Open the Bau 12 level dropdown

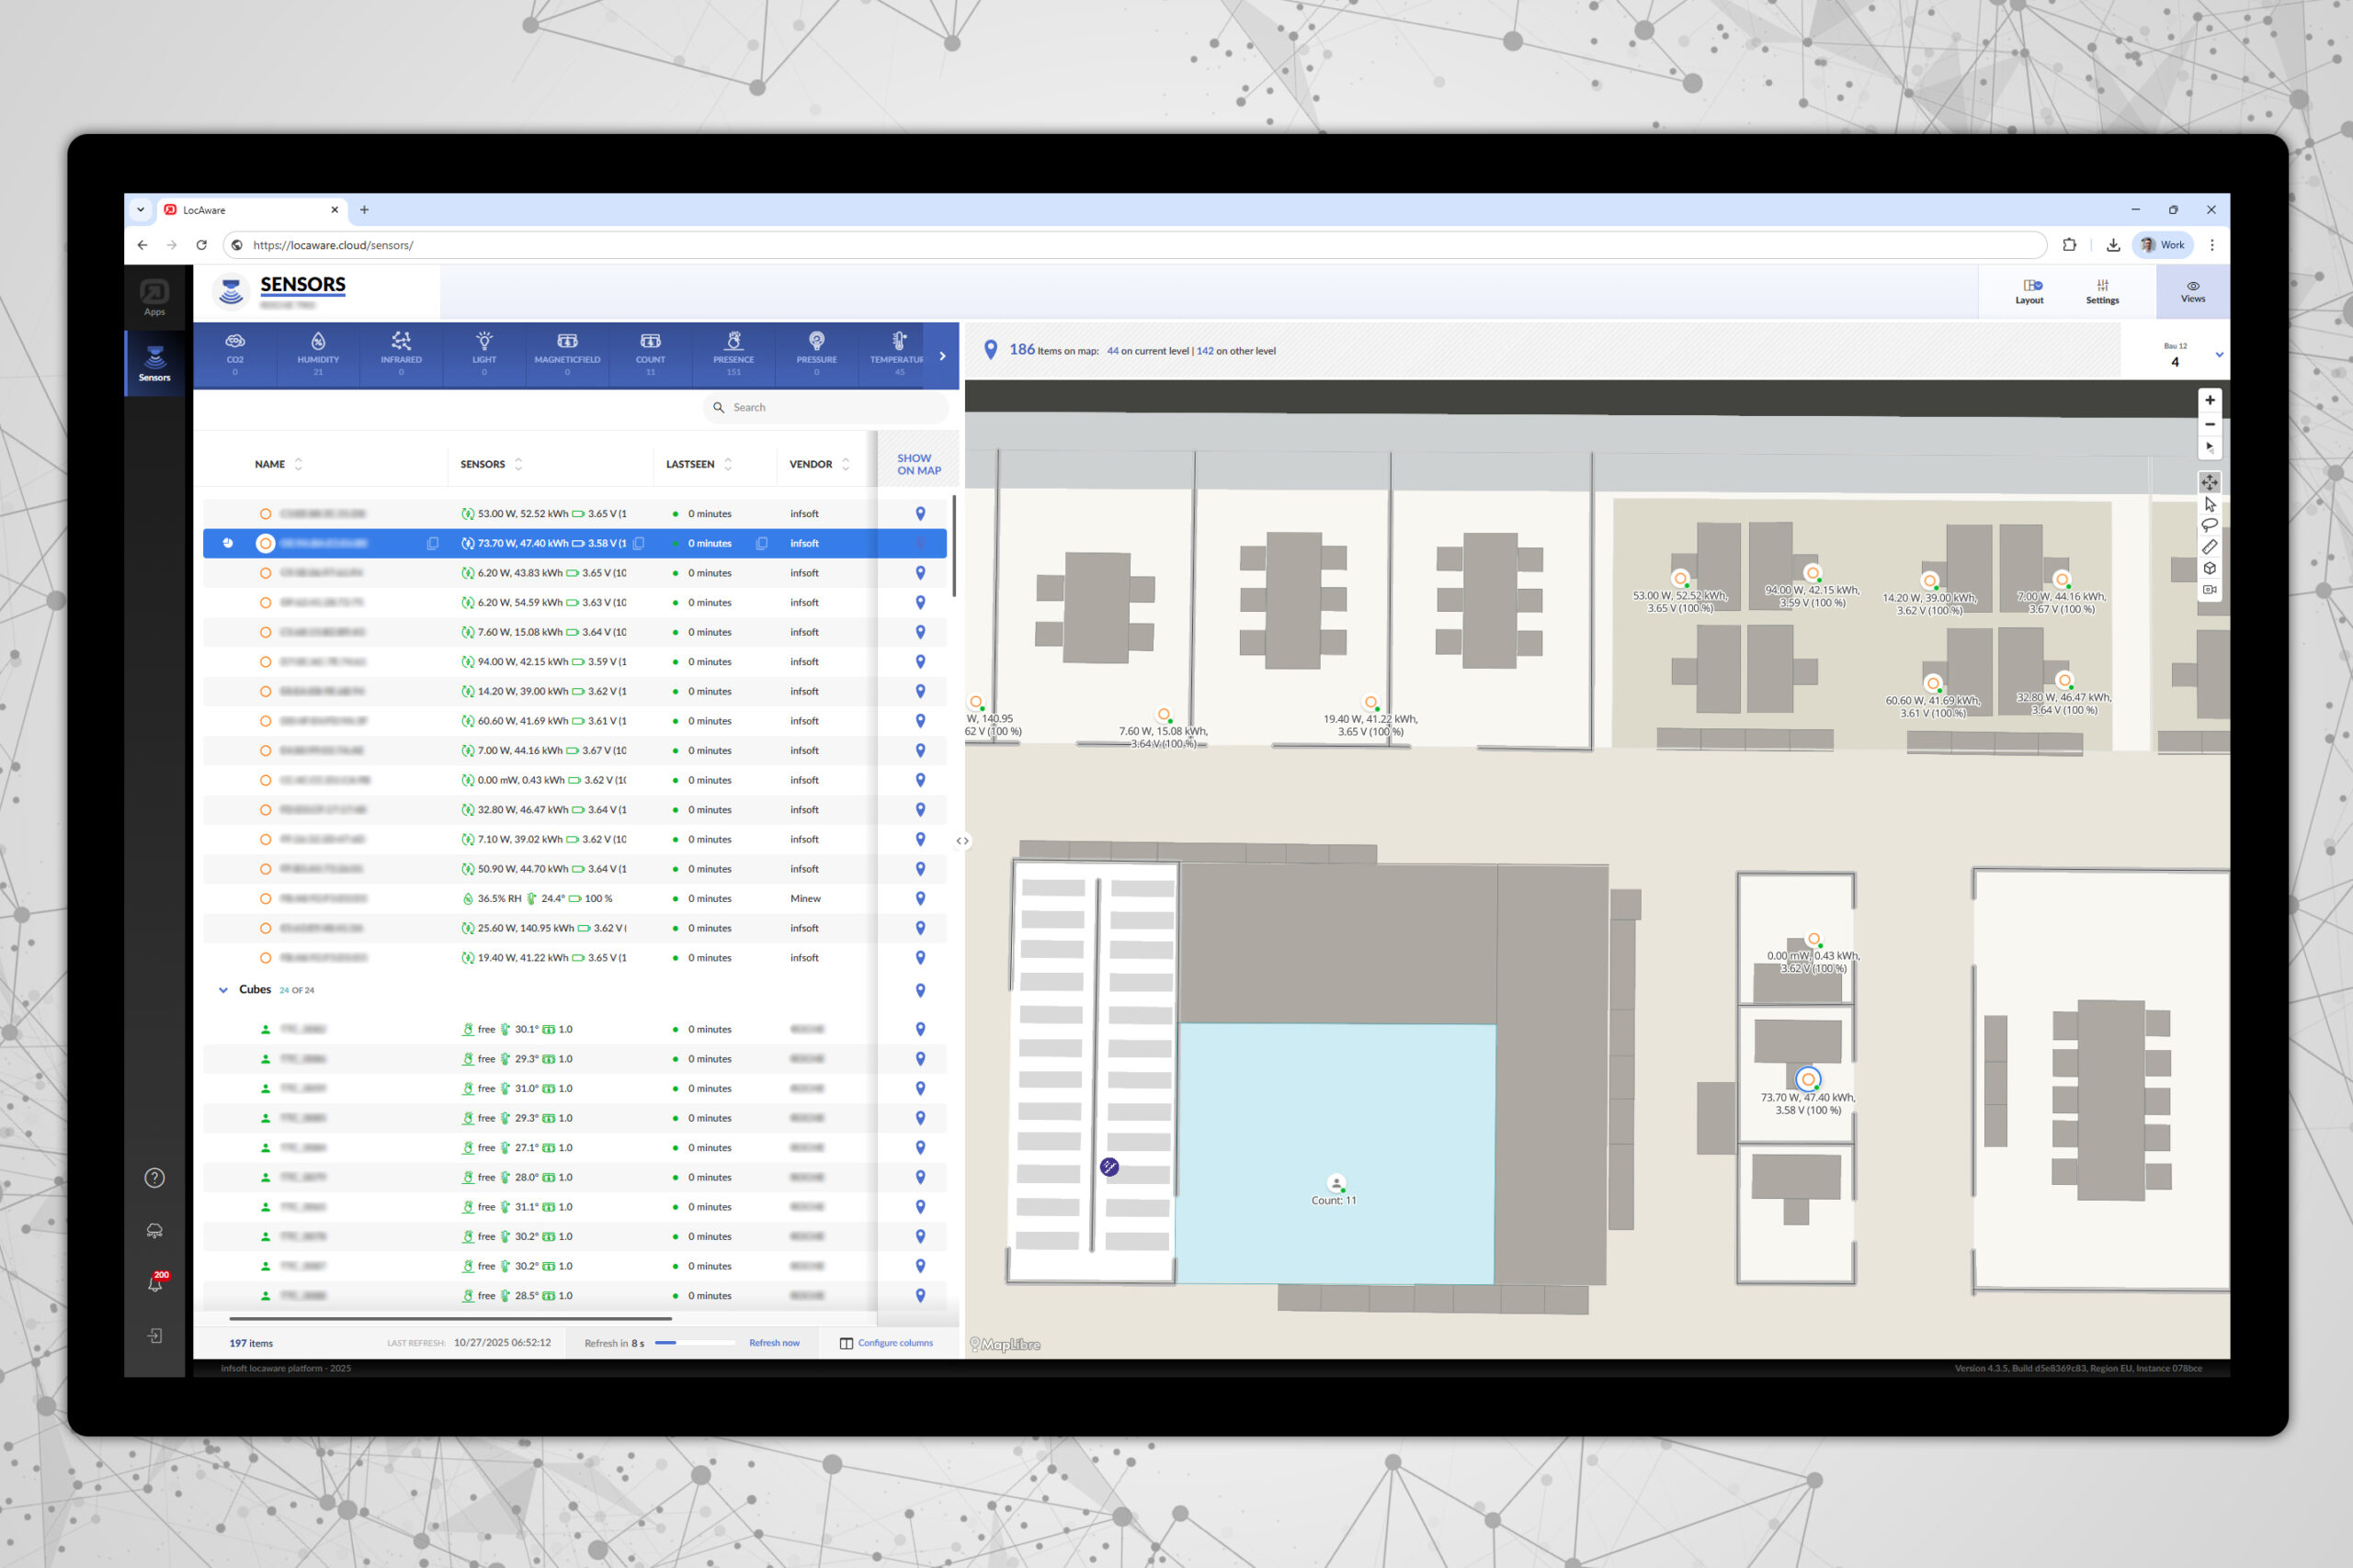pyautogui.click(x=2219, y=355)
